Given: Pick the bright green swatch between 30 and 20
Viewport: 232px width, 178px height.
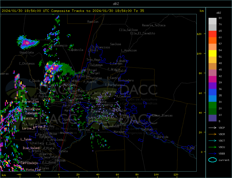Looking at the screenshot, I should click(x=212, y=105).
